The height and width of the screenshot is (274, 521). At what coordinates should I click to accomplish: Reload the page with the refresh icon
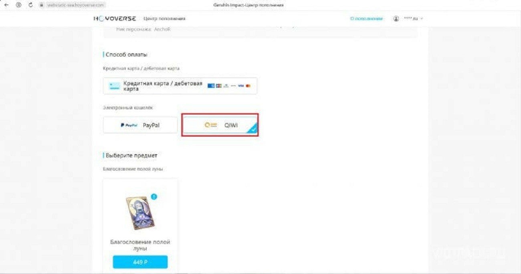point(31,5)
